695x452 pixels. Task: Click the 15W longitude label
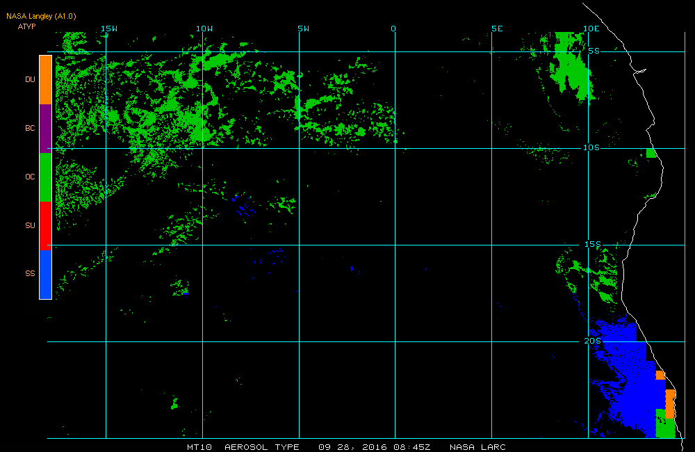(109, 29)
